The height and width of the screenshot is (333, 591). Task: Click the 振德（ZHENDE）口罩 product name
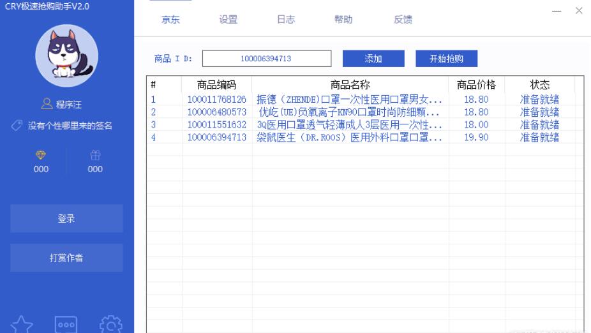point(349,100)
